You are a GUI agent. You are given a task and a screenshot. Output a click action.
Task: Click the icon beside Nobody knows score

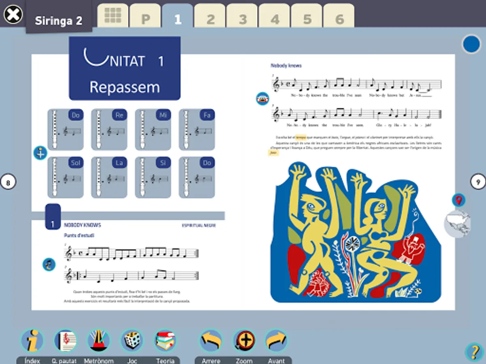262,98
